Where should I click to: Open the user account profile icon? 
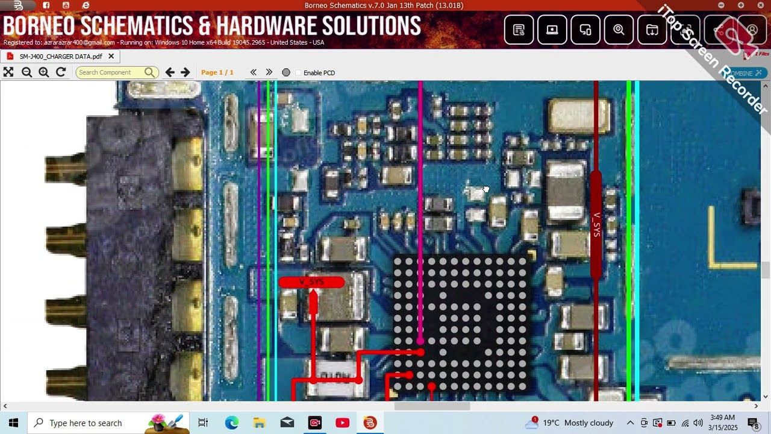(752, 30)
